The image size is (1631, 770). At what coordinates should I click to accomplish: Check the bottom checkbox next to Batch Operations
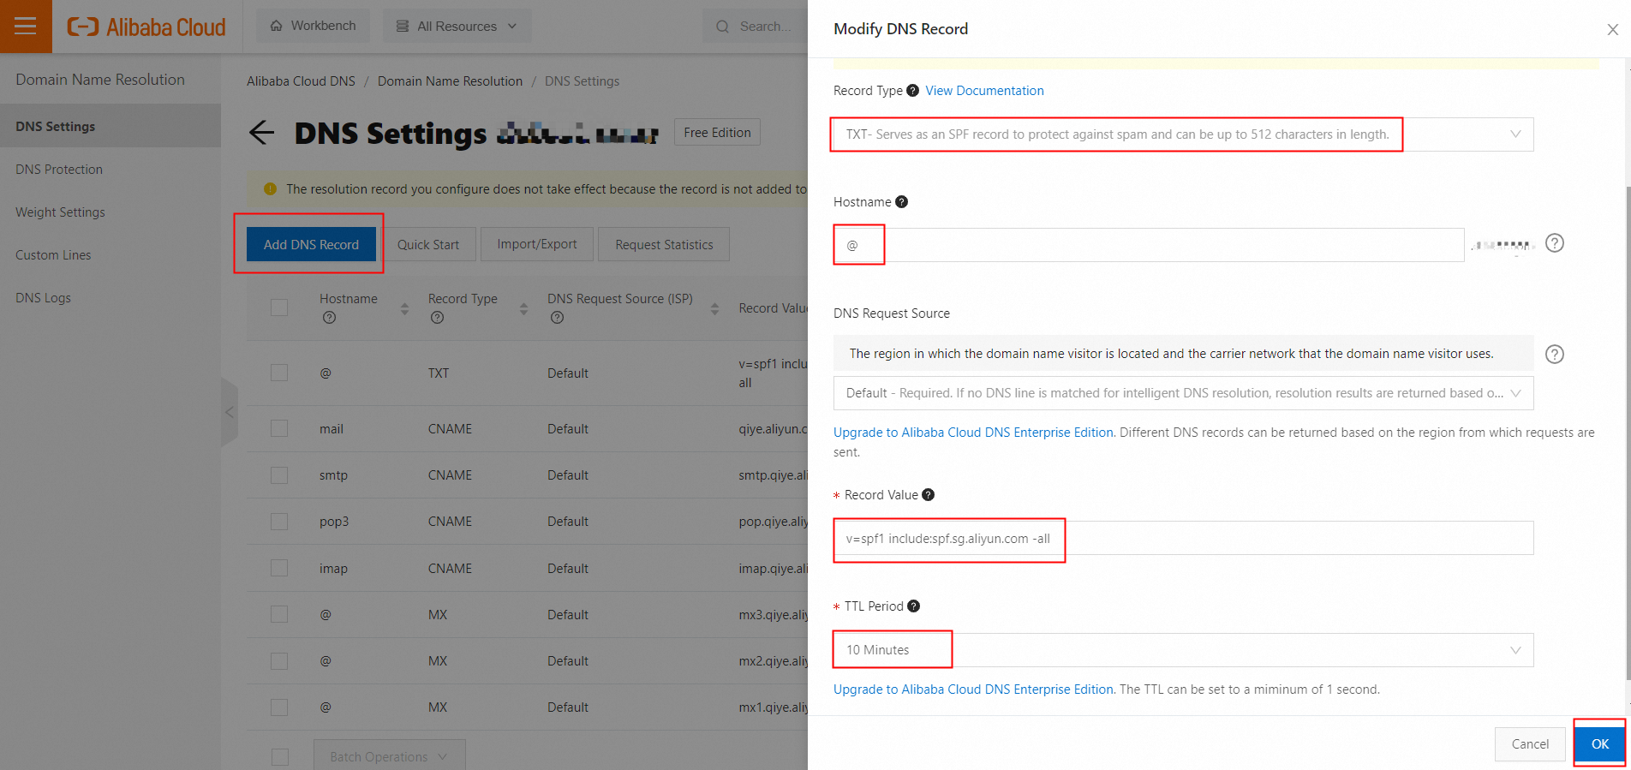(279, 757)
